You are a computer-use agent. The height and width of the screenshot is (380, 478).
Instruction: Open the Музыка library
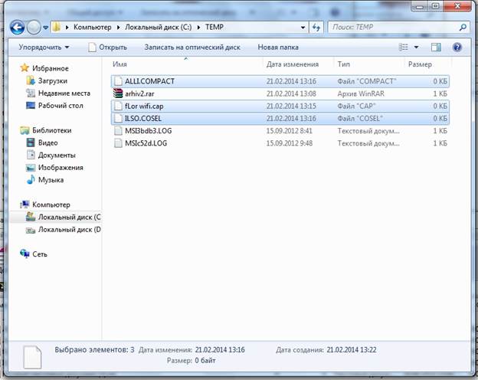point(51,180)
